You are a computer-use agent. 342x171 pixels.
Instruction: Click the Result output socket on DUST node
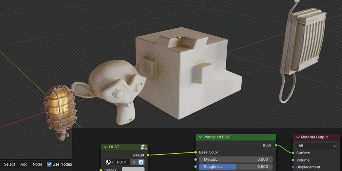click(148, 155)
